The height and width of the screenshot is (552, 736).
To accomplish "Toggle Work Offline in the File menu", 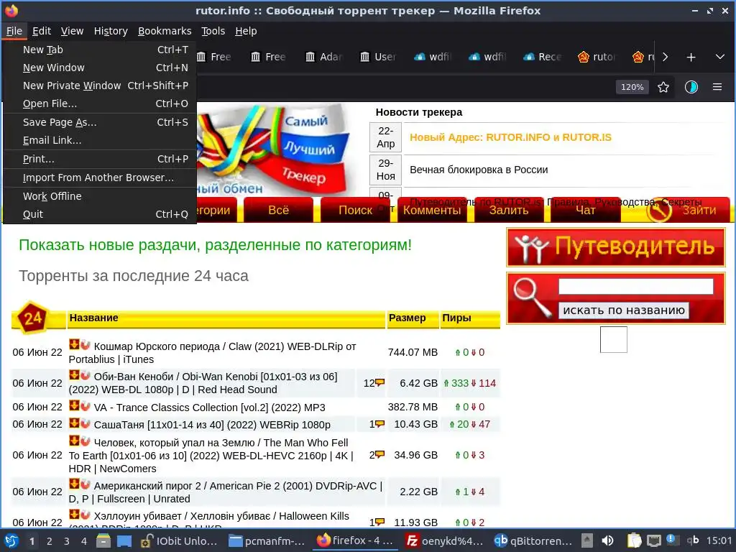I will pos(100,196).
